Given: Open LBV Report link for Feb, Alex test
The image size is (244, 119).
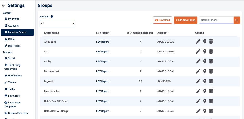Looking at the screenshot, I should point(102,71).
